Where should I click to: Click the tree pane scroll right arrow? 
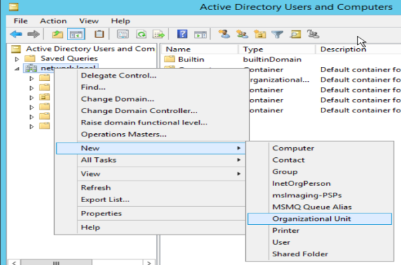149,263
